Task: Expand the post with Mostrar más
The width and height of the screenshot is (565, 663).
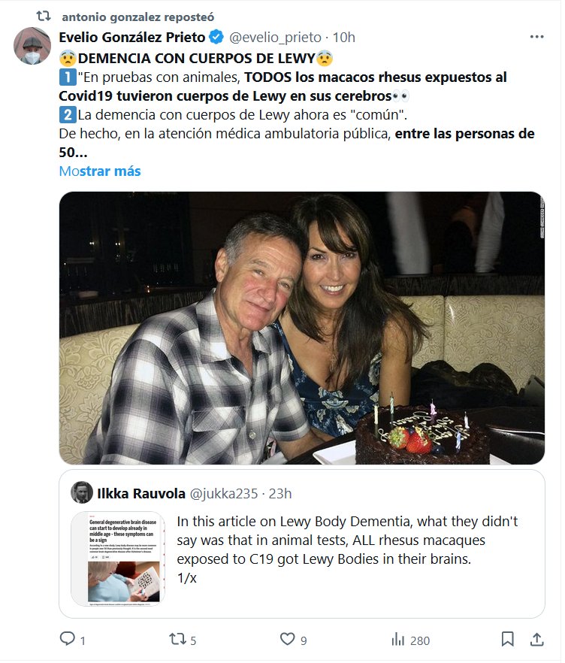Action: (x=100, y=171)
